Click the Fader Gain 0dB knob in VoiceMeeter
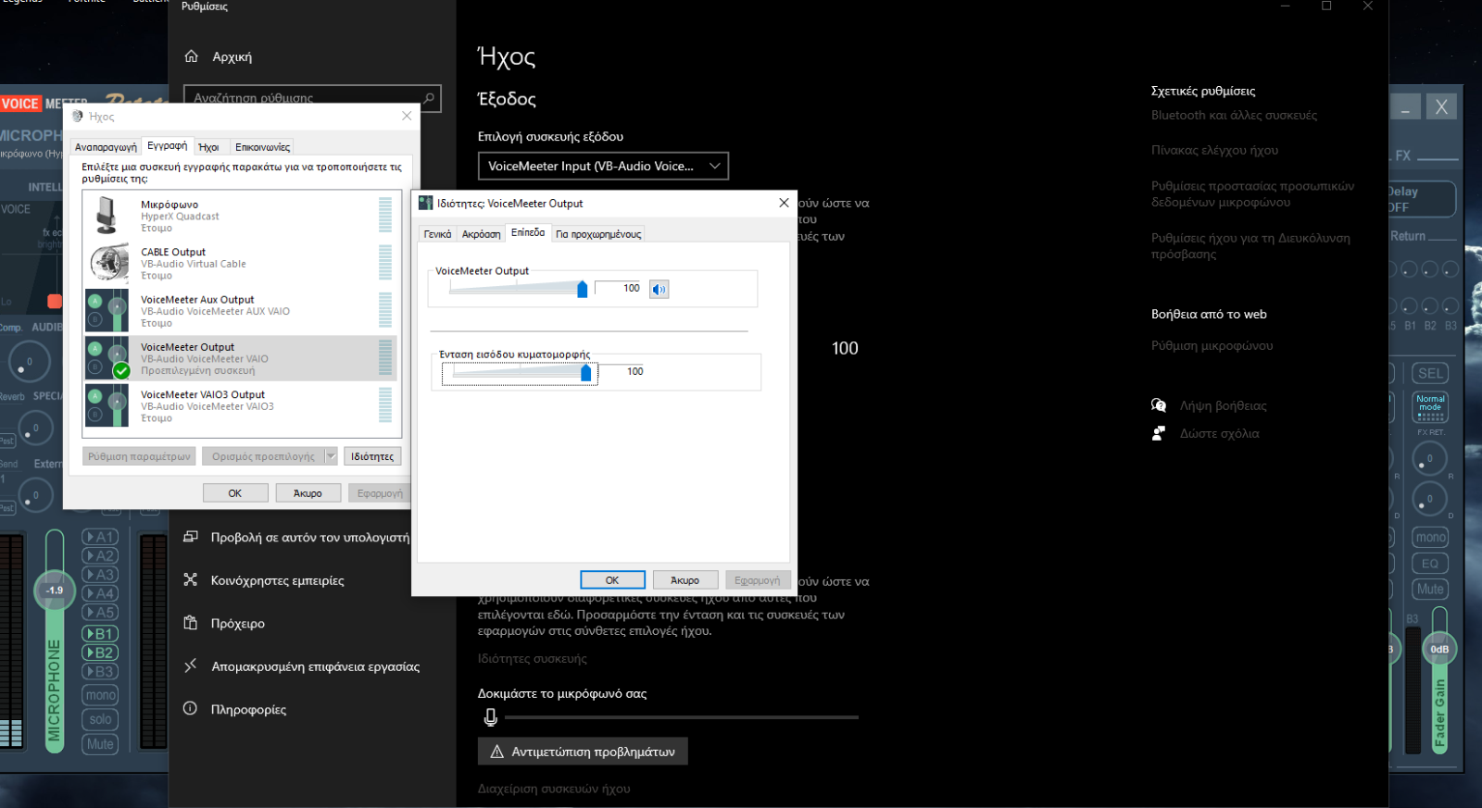 [1439, 649]
